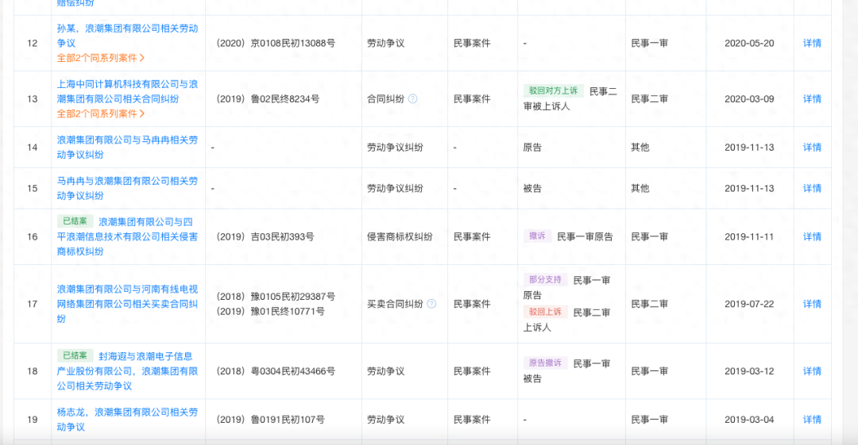The width and height of the screenshot is (858, 445).
Task: View 详情 for row 16
Action: pyautogui.click(x=812, y=236)
